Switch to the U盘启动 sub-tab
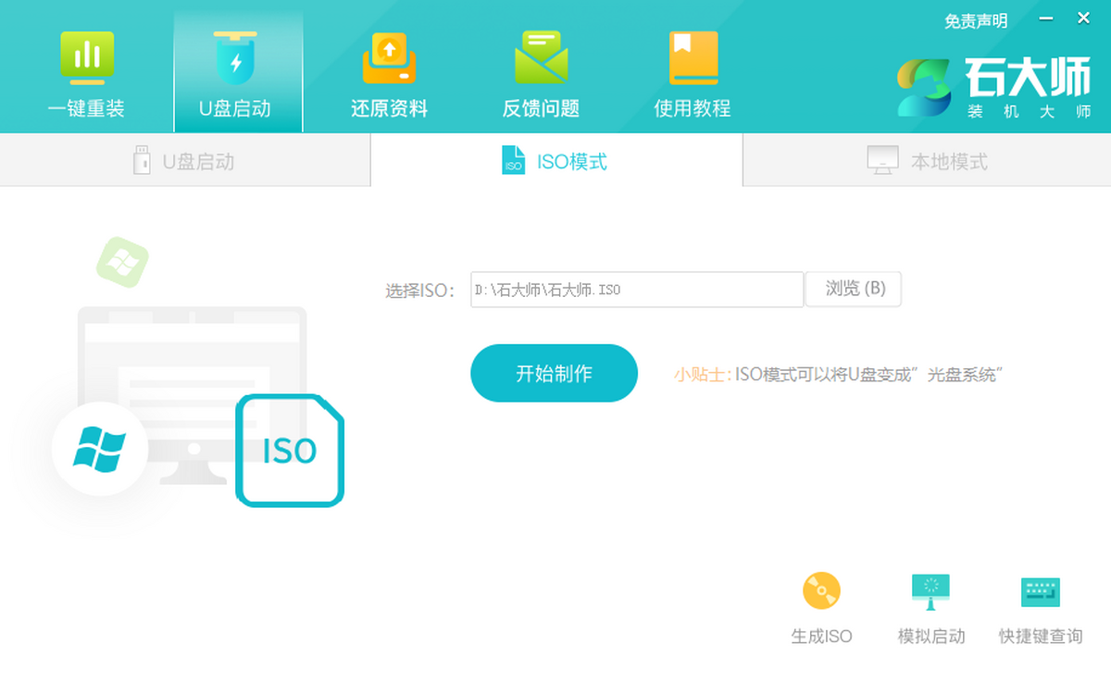 click(185, 161)
